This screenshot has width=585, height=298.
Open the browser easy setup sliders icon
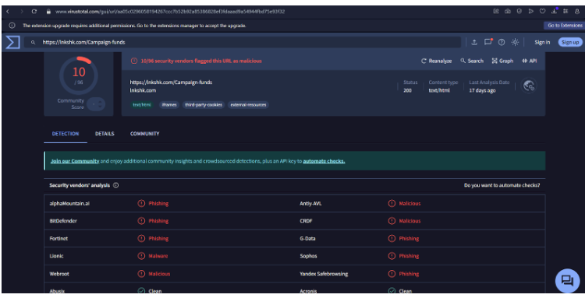pos(565,12)
